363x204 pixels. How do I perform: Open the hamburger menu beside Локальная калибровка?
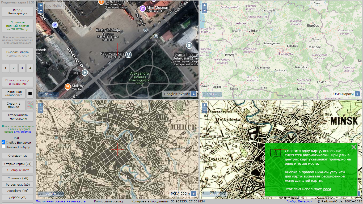(x=30, y=93)
